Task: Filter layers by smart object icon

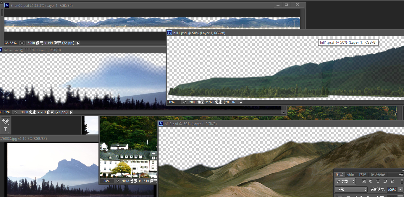Action: 392,181
